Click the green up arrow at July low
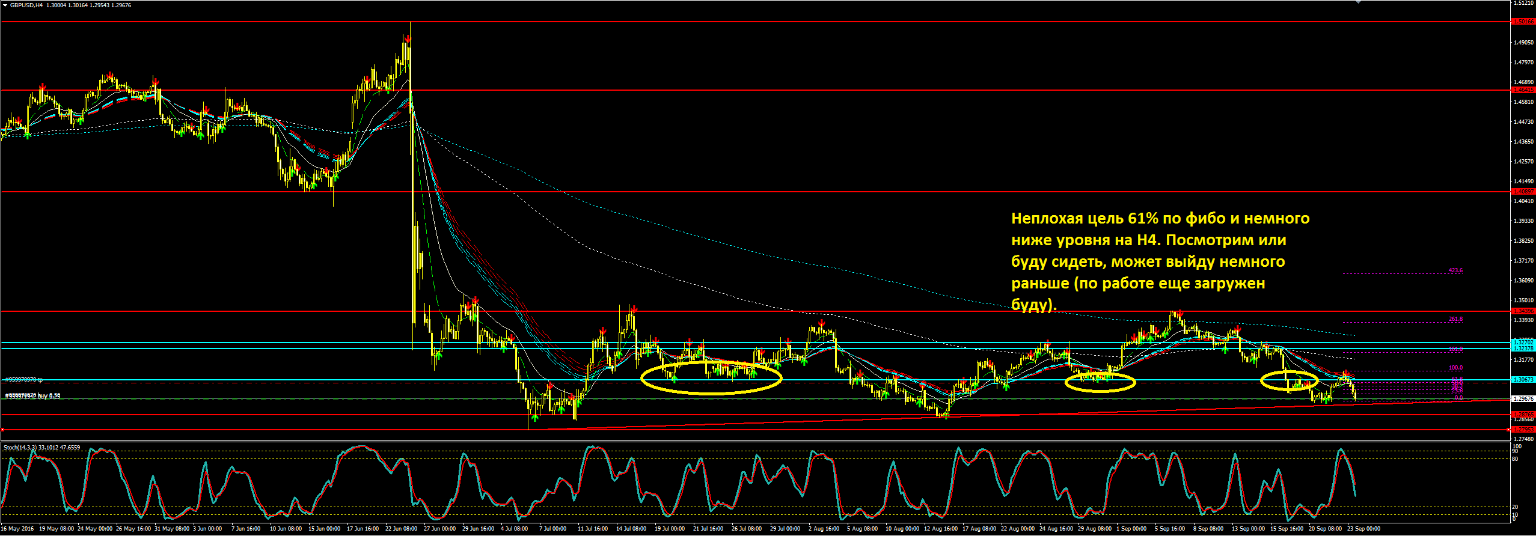Viewport: 1536px width, 536px height. pos(534,417)
